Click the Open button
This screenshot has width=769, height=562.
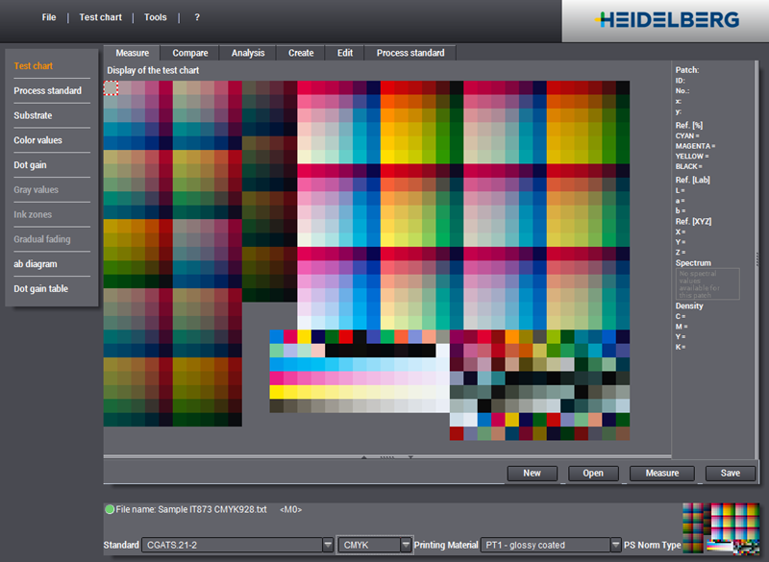(x=593, y=473)
